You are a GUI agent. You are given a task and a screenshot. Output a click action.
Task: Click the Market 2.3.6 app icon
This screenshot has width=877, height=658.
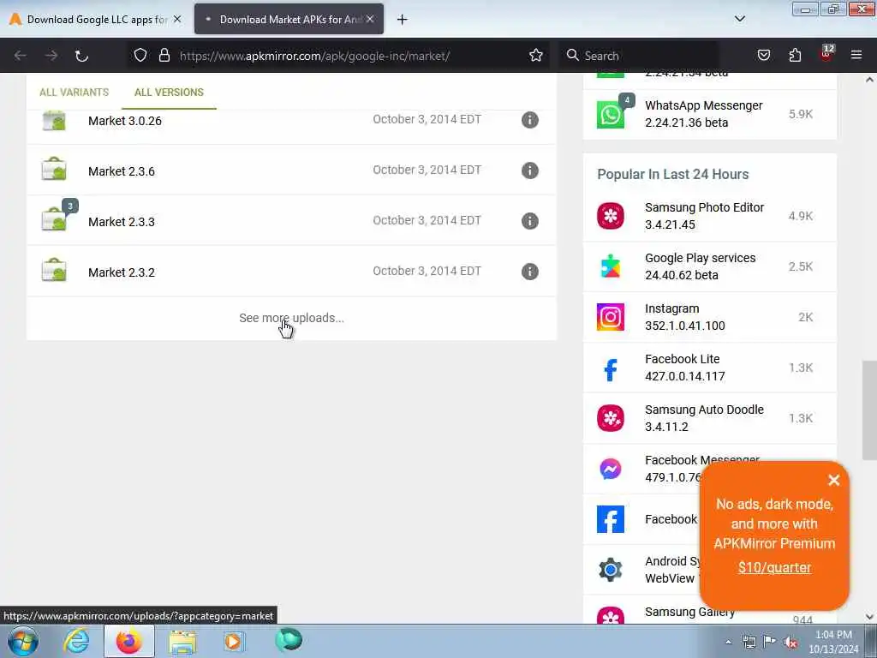click(x=54, y=170)
